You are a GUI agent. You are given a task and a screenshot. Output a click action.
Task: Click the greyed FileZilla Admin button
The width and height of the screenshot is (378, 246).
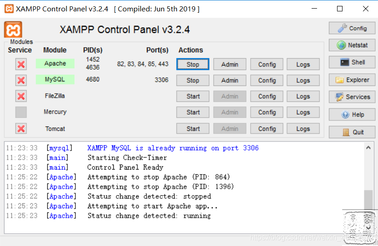(230, 96)
